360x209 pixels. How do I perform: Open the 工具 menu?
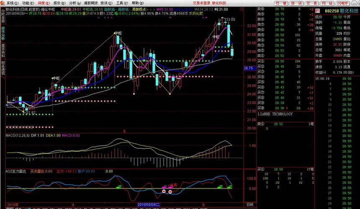pyautogui.click(x=122, y=3)
